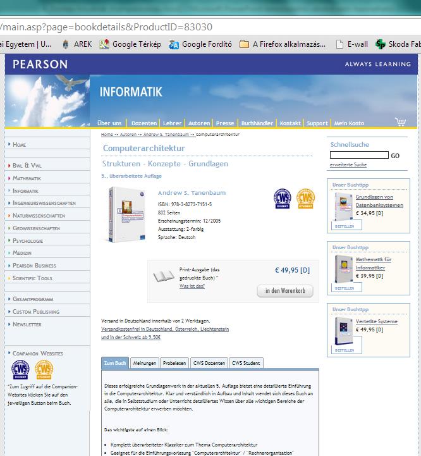The image size is (421, 456).
Task: Click the Mathematik für Informatiker cover thumbnail
Action: click(343, 269)
